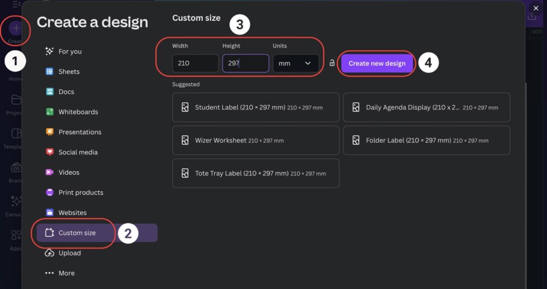Viewport: 547px width, 289px height.
Task: Click the Width input field
Action: point(196,63)
